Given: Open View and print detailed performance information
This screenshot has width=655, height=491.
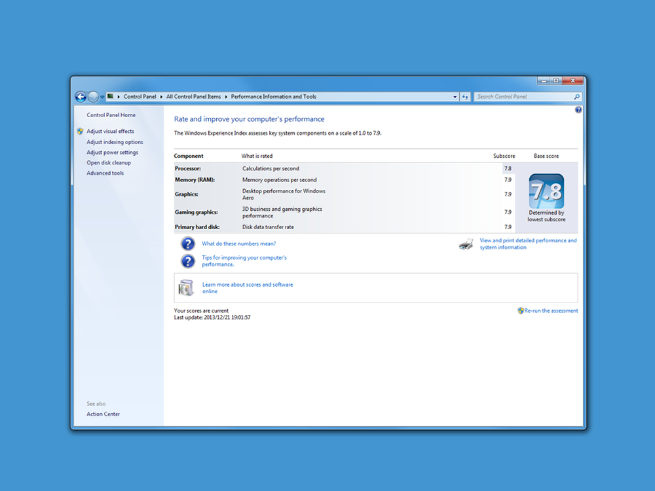Looking at the screenshot, I should (528, 244).
